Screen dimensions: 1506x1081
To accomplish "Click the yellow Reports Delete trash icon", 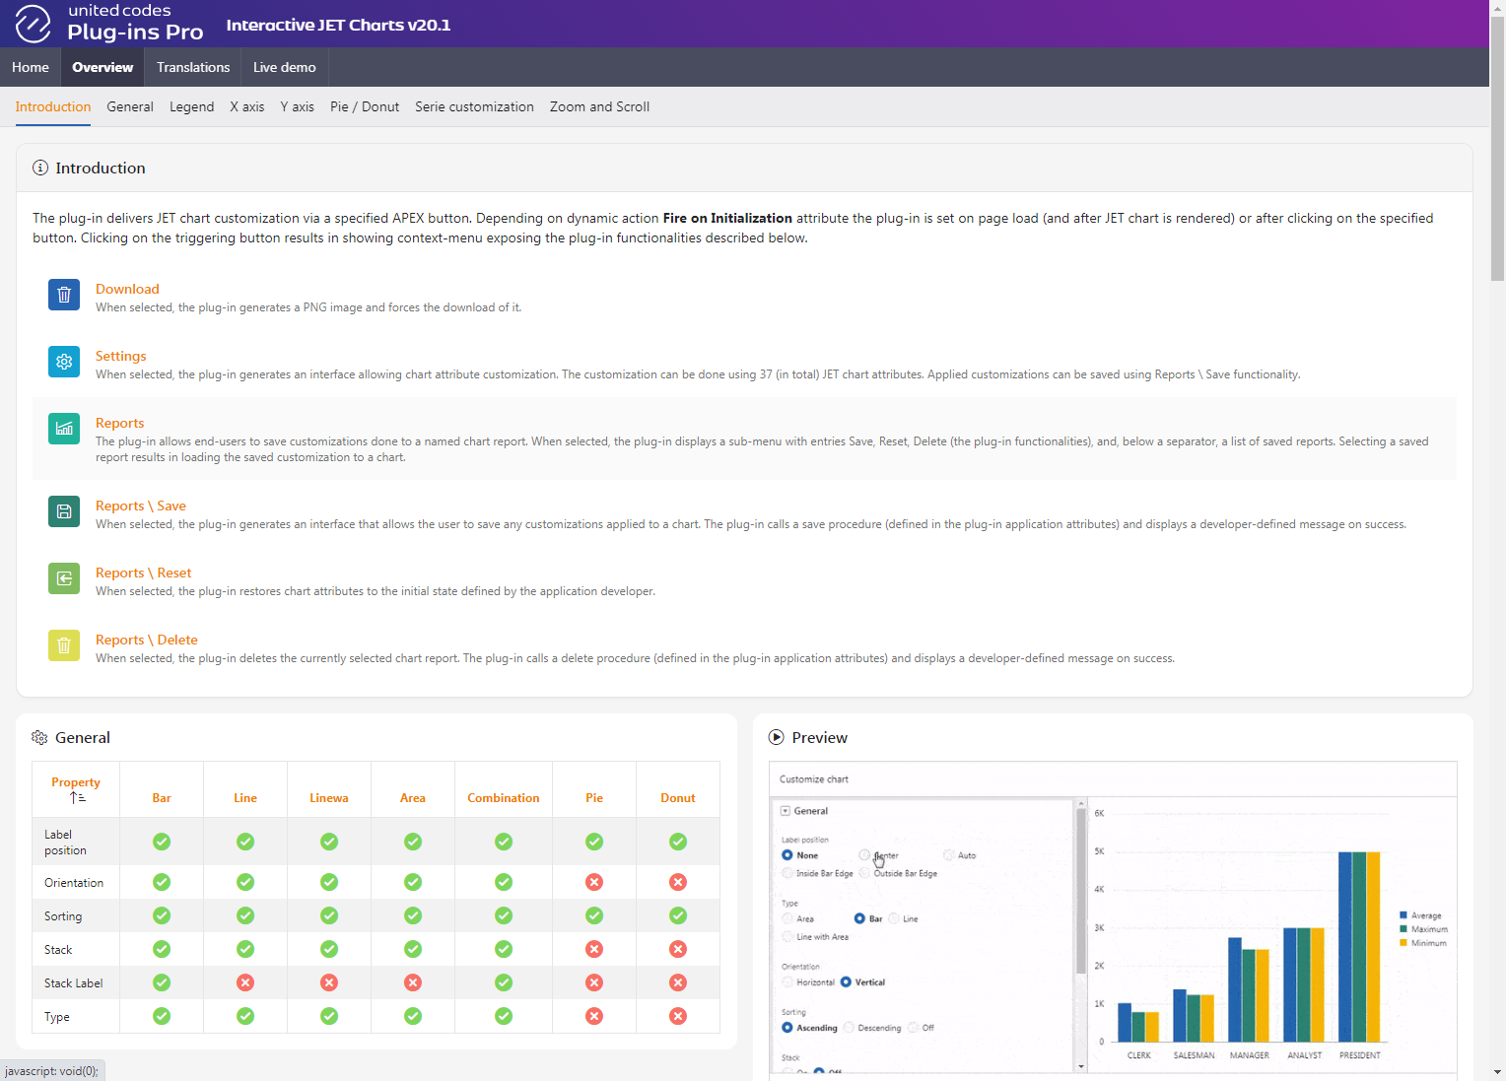I will (64, 645).
